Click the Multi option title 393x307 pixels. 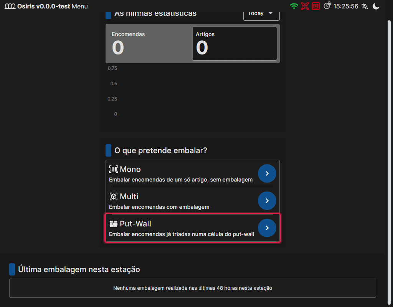click(129, 196)
